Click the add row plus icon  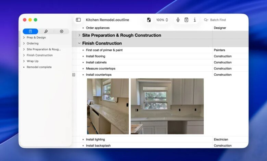click(x=186, y=20)
